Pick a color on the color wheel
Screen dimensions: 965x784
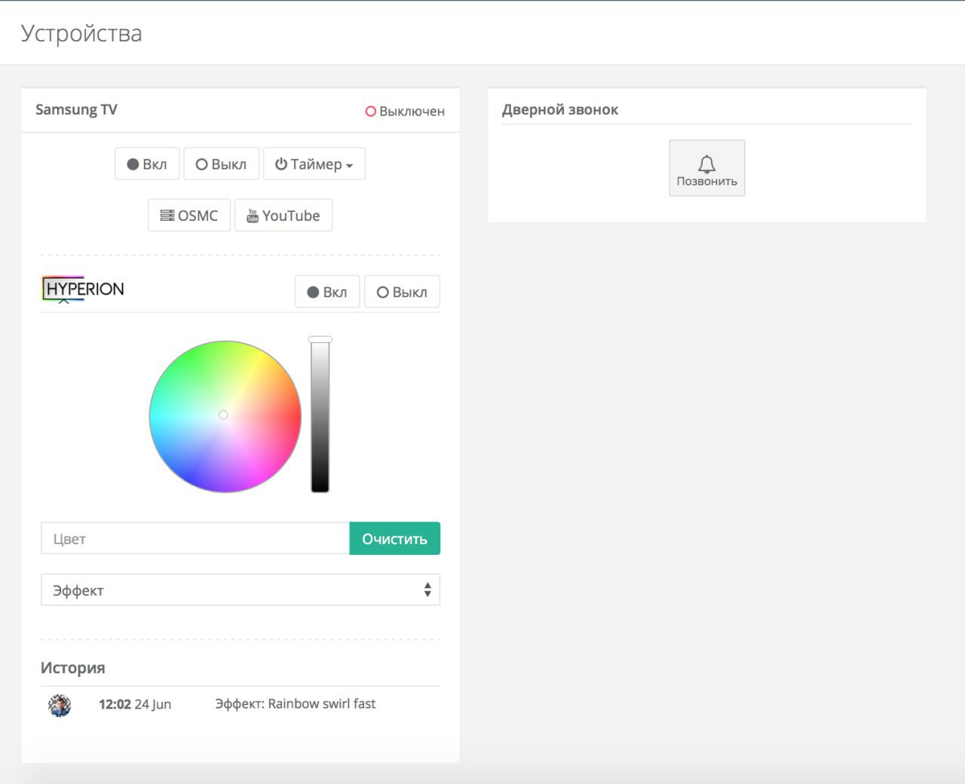[x=225, y=416]
